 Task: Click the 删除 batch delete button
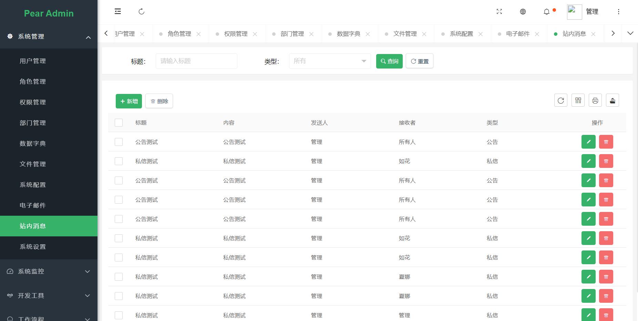(x=159, y=101)
